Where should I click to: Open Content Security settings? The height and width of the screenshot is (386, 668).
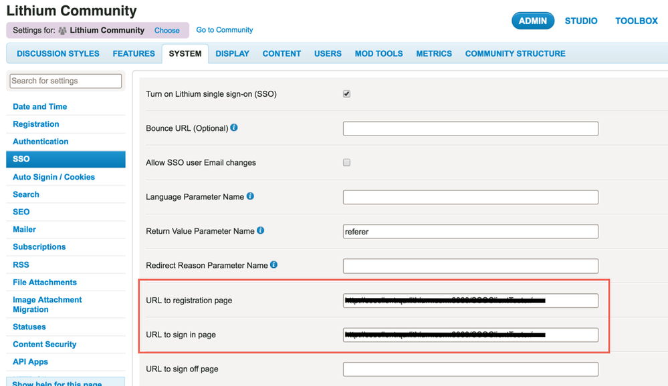click(45, 345)
